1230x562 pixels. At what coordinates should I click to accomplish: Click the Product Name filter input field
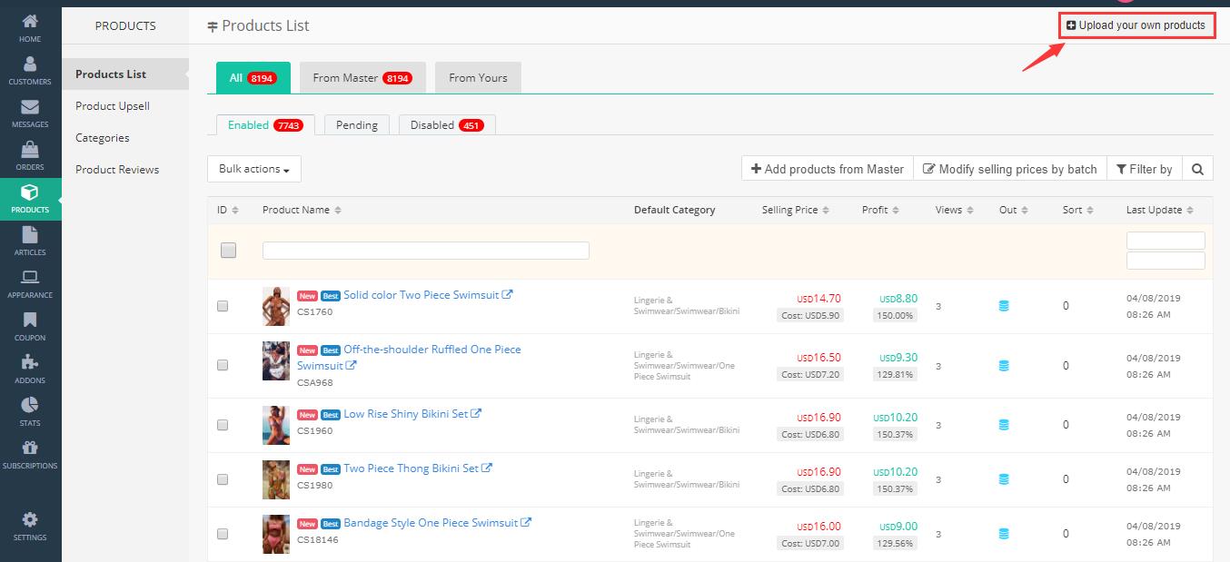[425, 251]
